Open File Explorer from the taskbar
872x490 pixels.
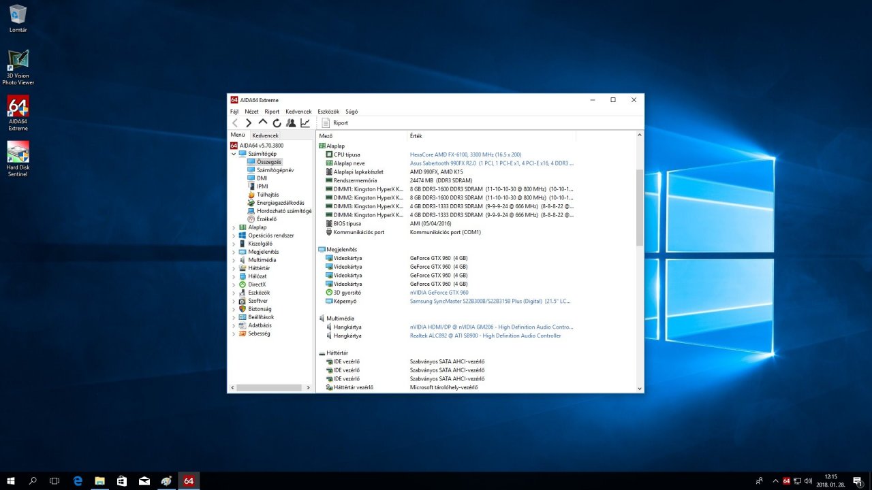point(99,480)
